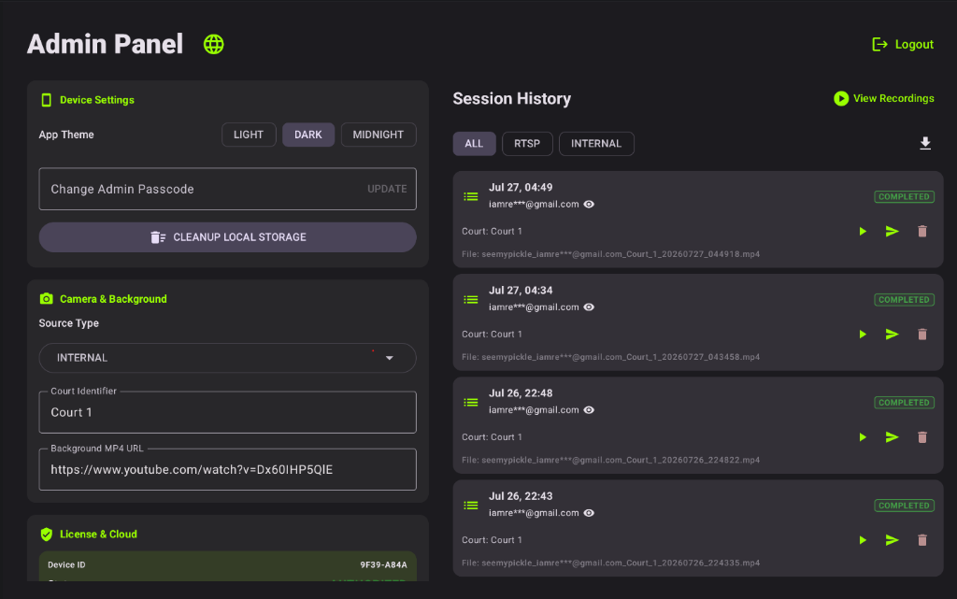Click the Logout link

click(903, 44)
